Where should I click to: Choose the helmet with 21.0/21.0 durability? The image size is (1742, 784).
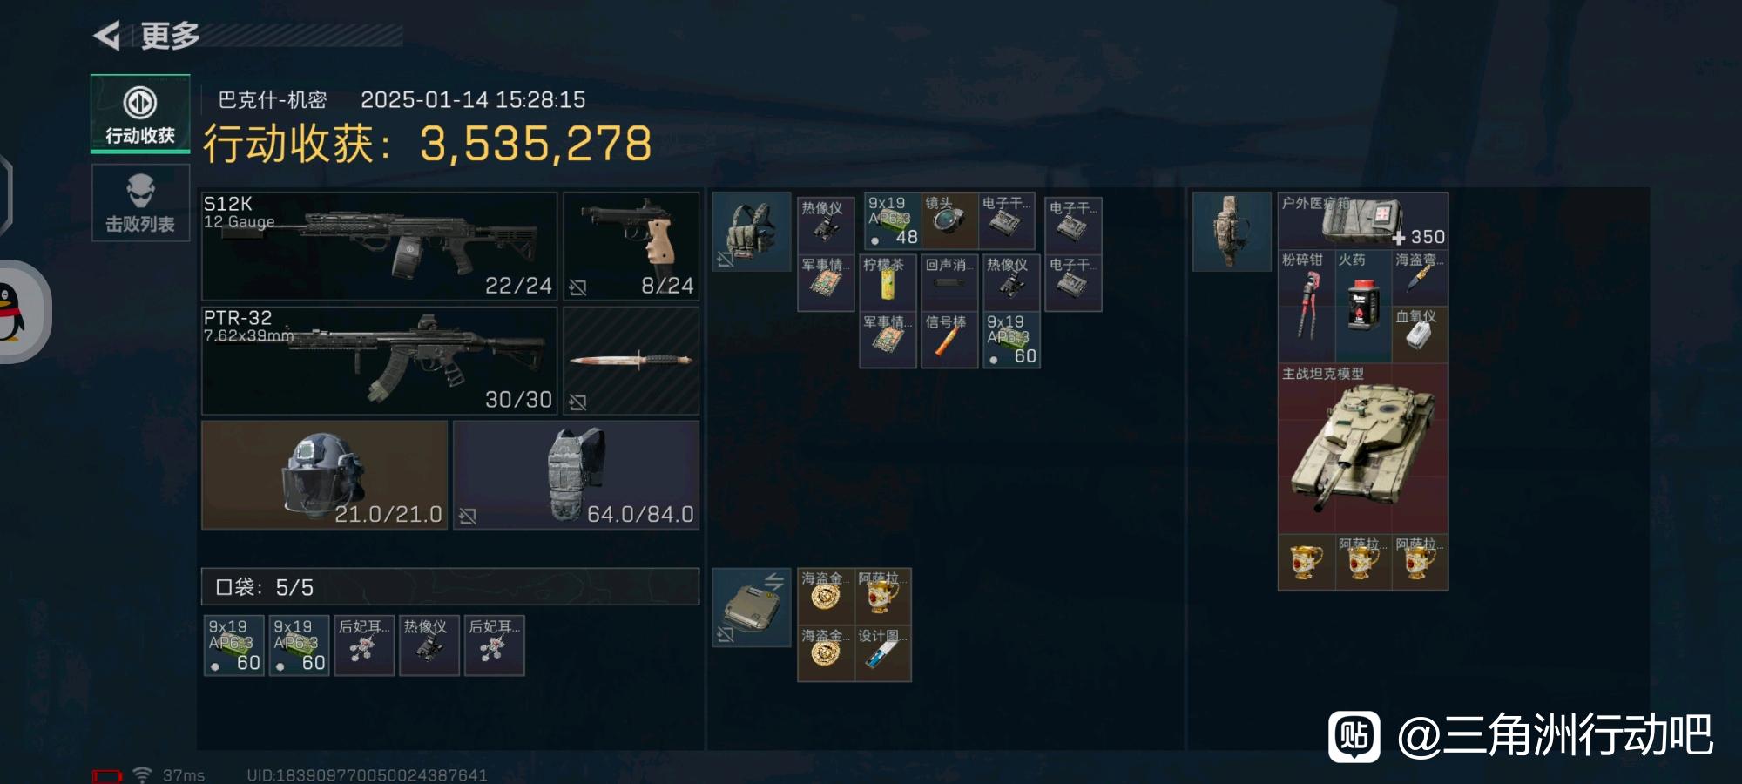(x=324, y=475)
